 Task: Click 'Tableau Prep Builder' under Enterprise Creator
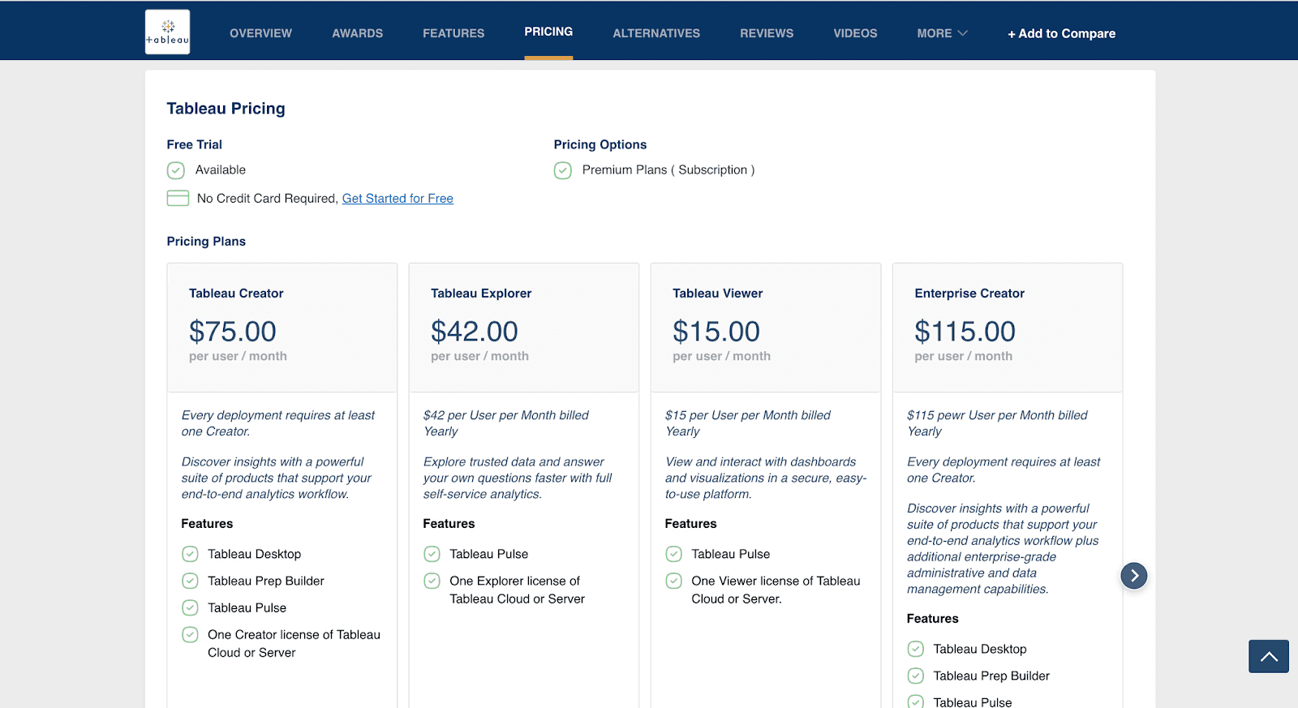click(991, 676)
